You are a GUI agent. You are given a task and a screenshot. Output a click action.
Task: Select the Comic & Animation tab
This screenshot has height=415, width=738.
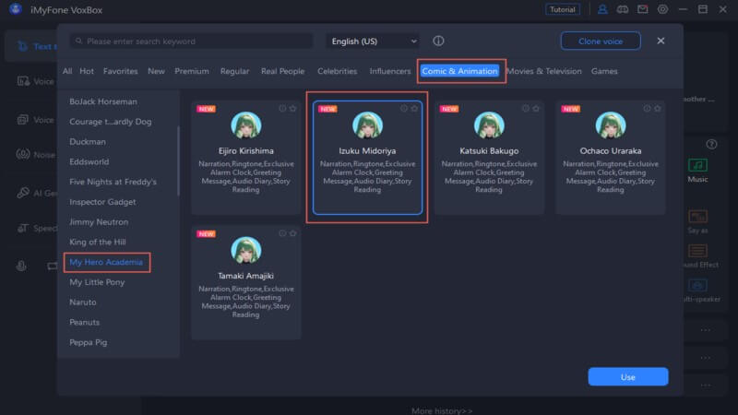459,71
